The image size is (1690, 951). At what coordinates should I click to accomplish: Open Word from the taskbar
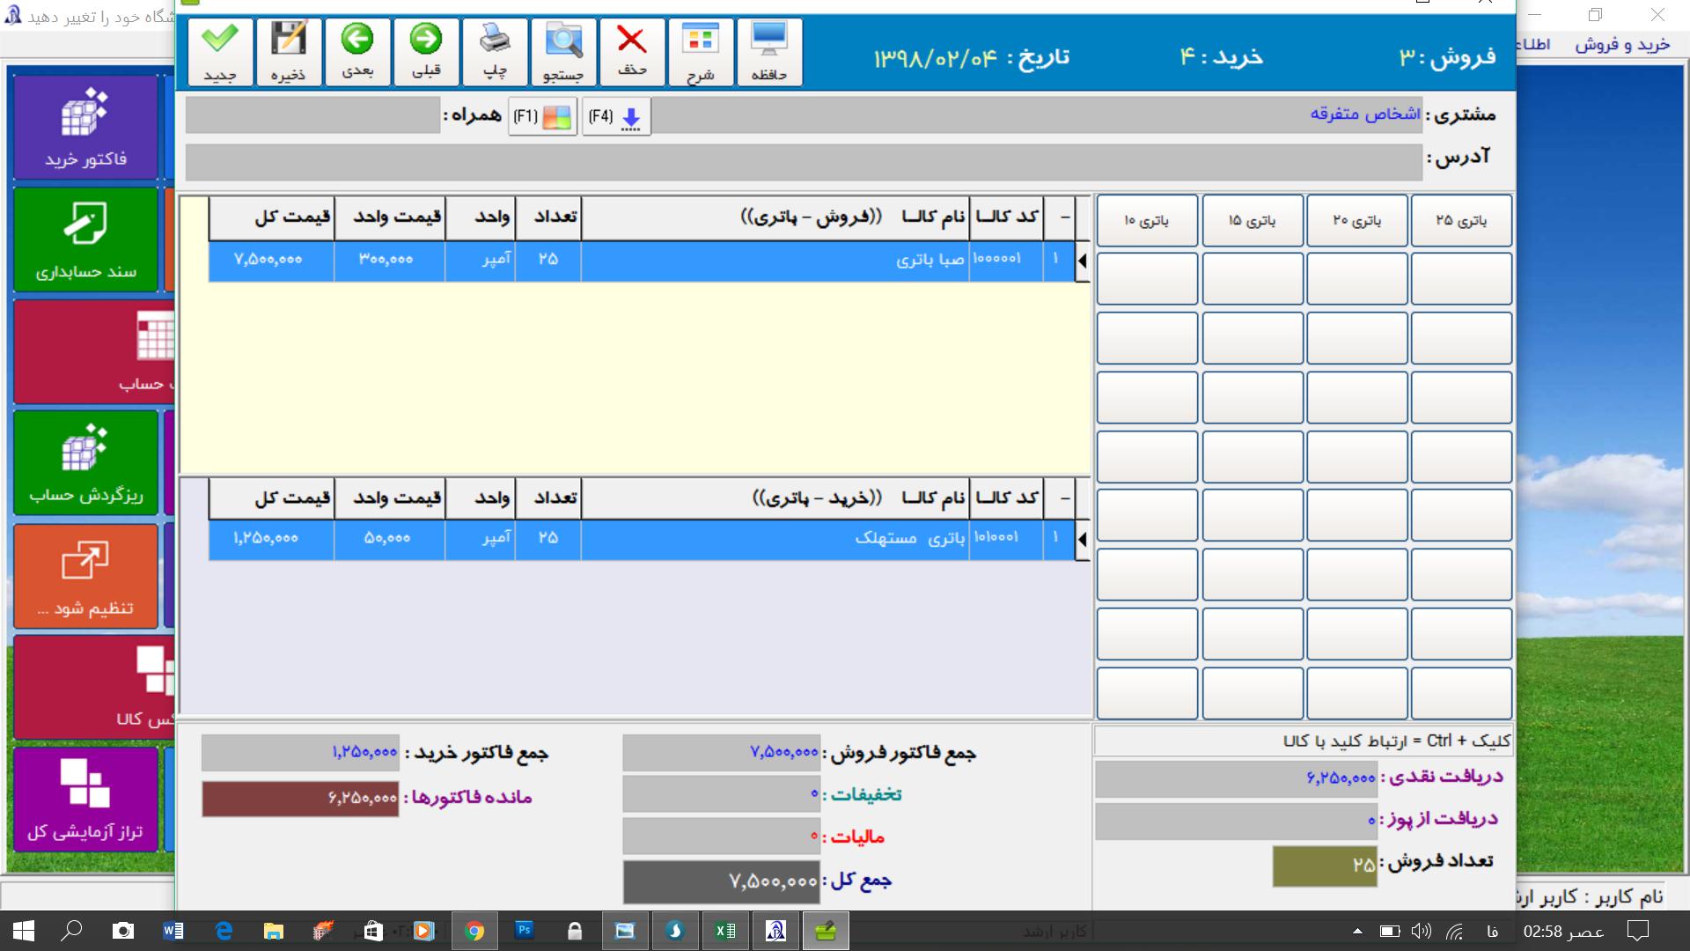pyautogui.click(x=173, y=931)
